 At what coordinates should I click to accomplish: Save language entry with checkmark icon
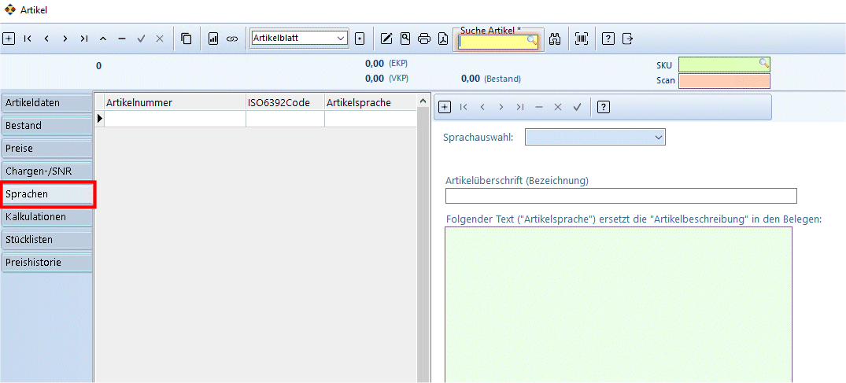(577, 107)
